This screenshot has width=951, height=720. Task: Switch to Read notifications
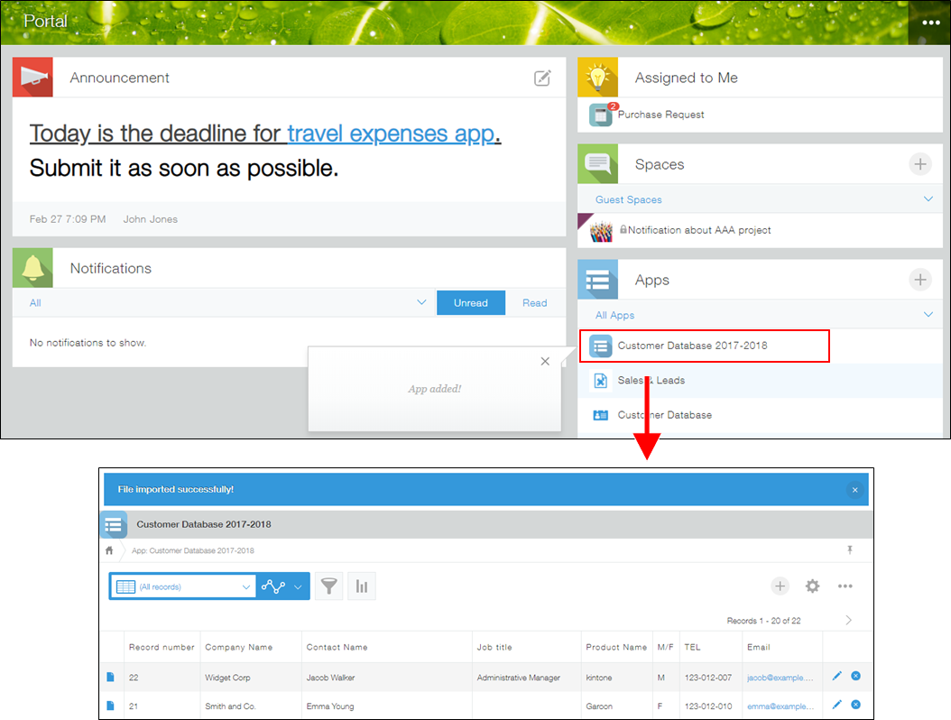[x=535, y=303]
